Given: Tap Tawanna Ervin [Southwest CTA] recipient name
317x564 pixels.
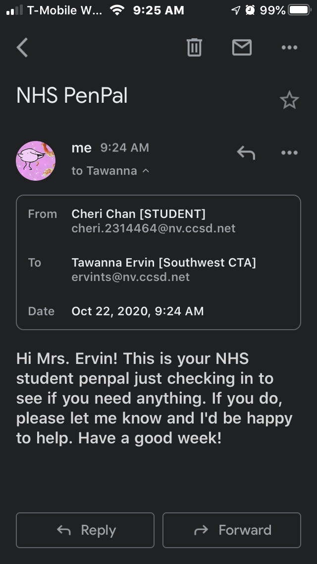Looking at the screenshot, I should coord(163,262).
